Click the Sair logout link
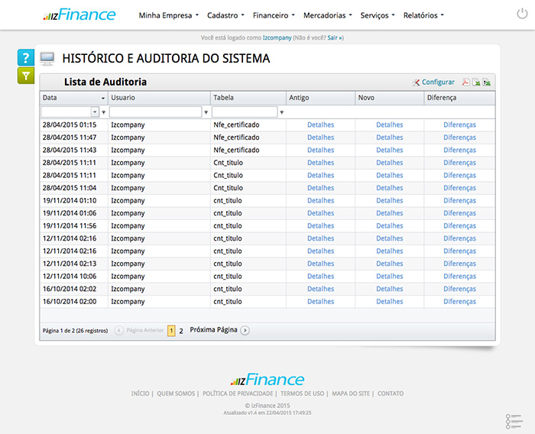 click(334, 37)
